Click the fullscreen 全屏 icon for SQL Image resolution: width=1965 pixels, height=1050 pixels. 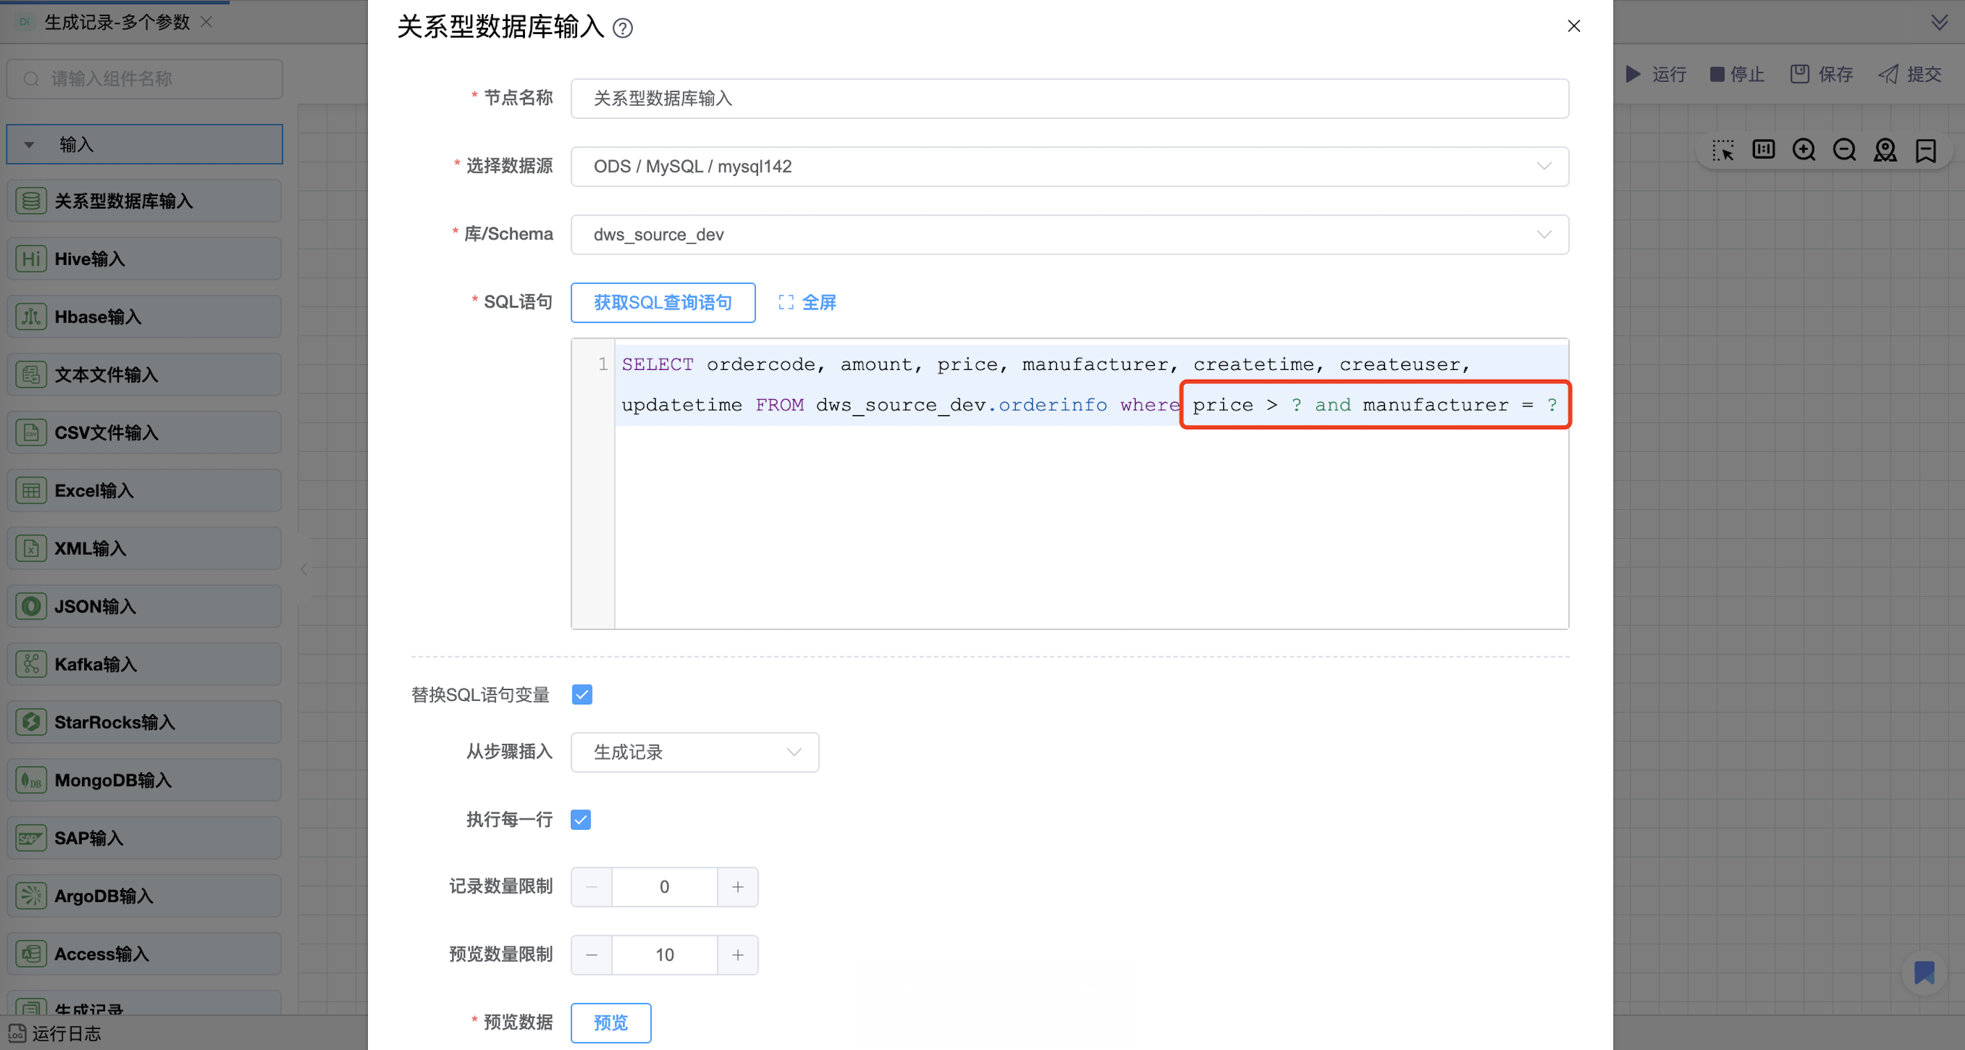786,302
